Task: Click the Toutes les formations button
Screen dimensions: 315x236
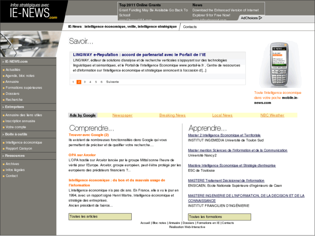Action: (x=219, y=217)
